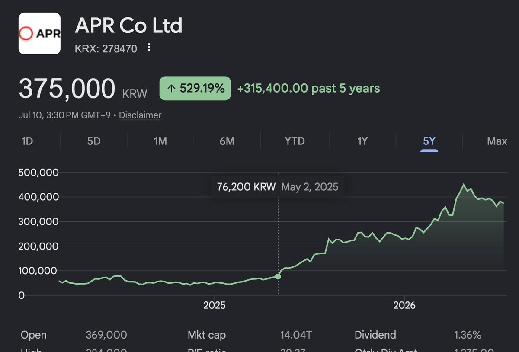
Task: Click the May 2, 2025 chart marker dot
Action: tap(278, 276)
